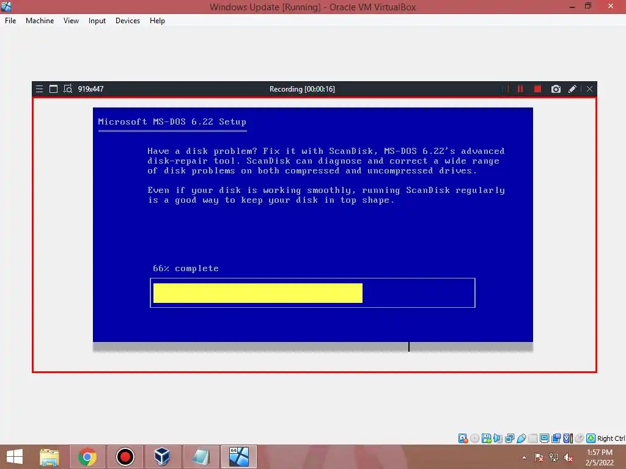Open the Help menu
This screenshot has height=469, width=626.
click(x=157, y=21)
